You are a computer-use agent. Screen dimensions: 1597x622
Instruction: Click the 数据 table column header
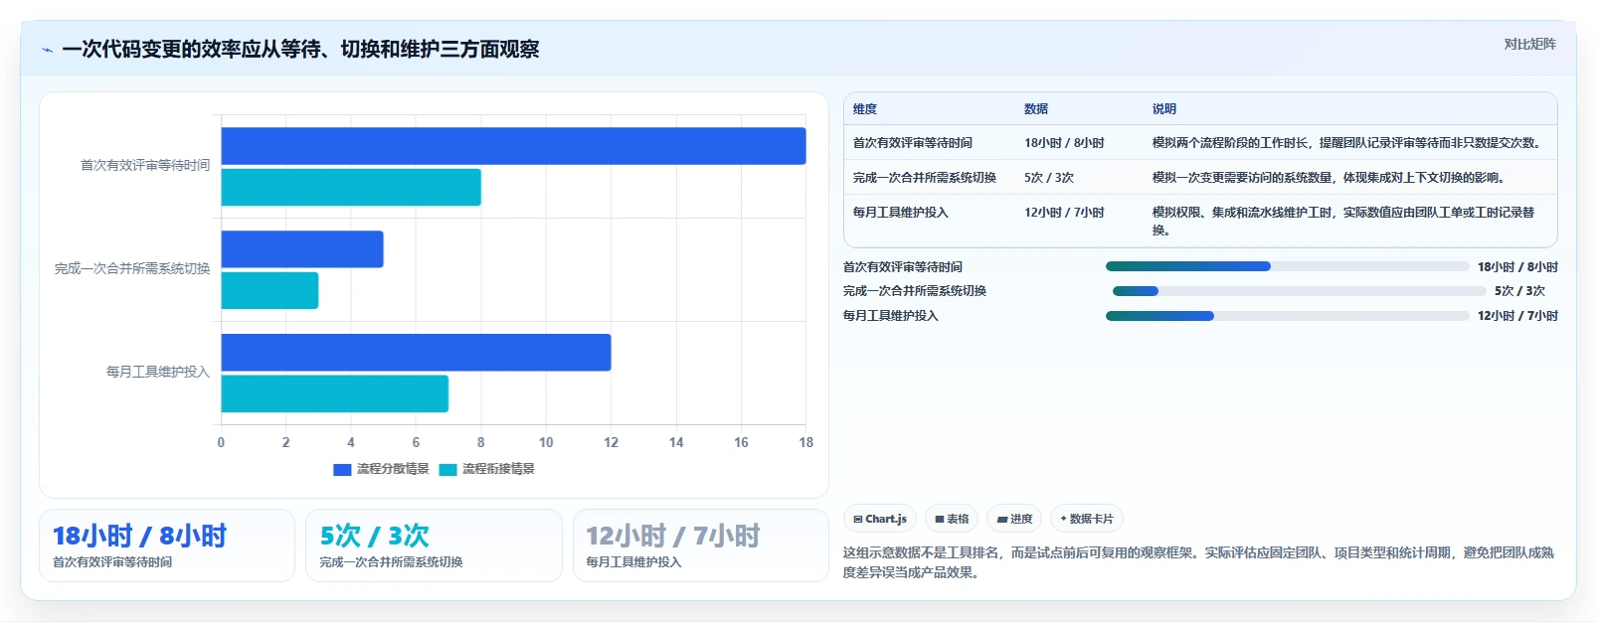pos(1036,109)
